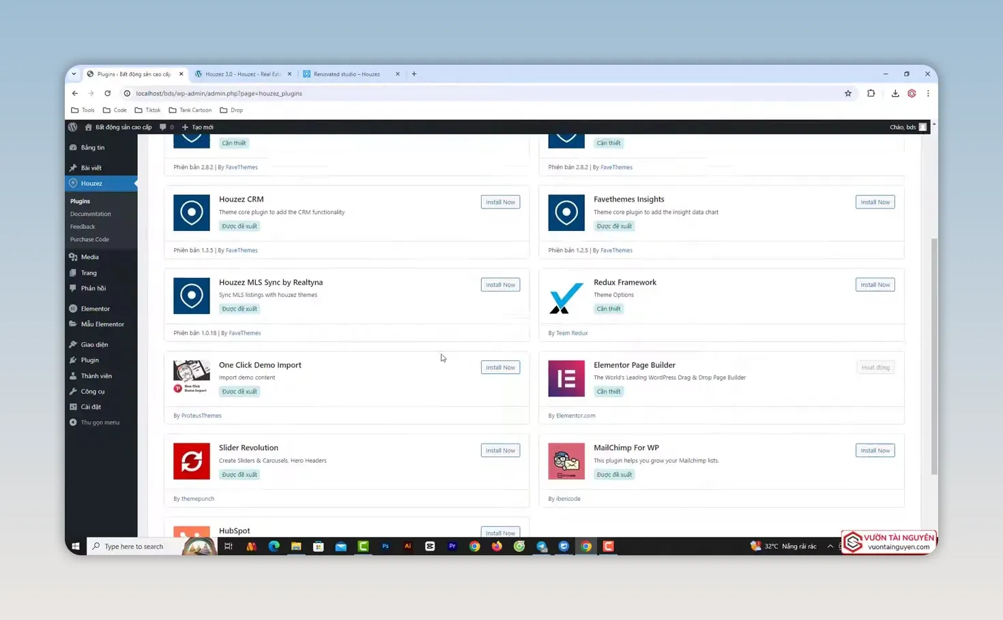Open Photoshop from taskbar
1003x620 pixels.
click(x=386, y=546)
